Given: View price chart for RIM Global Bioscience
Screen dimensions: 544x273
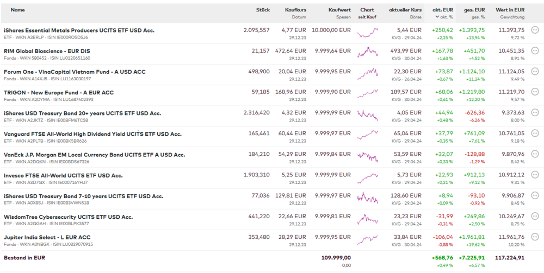Looking at the screenshot, I should click(x=367, y=51).
